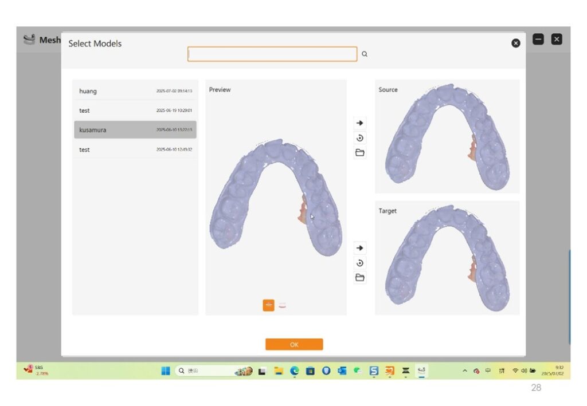587x406 pixels.
Task: Select the test entry dated 2025-06-10
Action: pyautogui.click(x=135, y=149)
